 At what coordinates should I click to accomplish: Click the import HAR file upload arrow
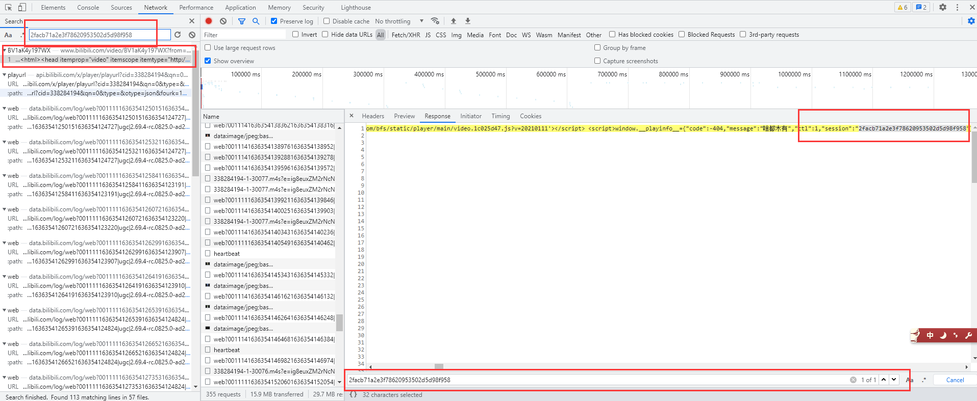pyautogui.click(x=454, y=21)
